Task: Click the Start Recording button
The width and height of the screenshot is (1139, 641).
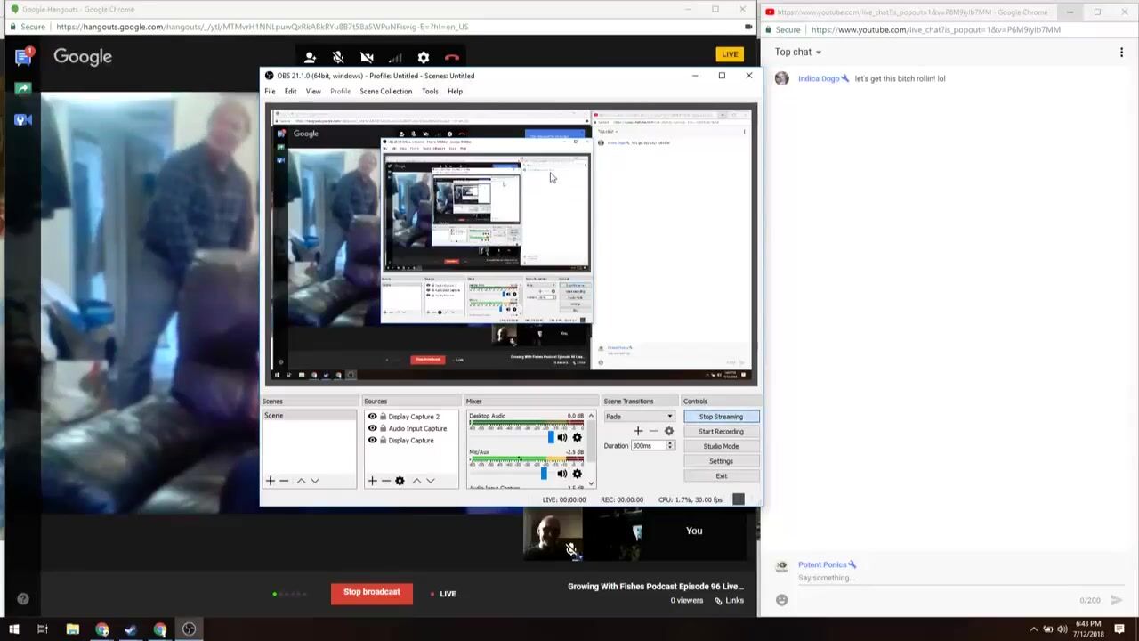Action: coord(721,432)
